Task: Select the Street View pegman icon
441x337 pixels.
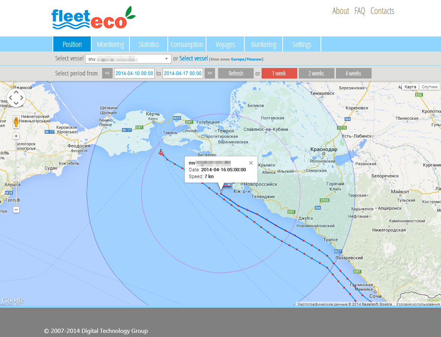Action: (x=16, y=122)
